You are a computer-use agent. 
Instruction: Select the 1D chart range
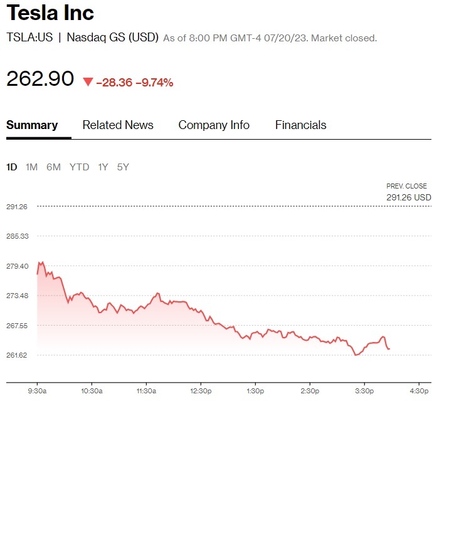pos(12,167)
